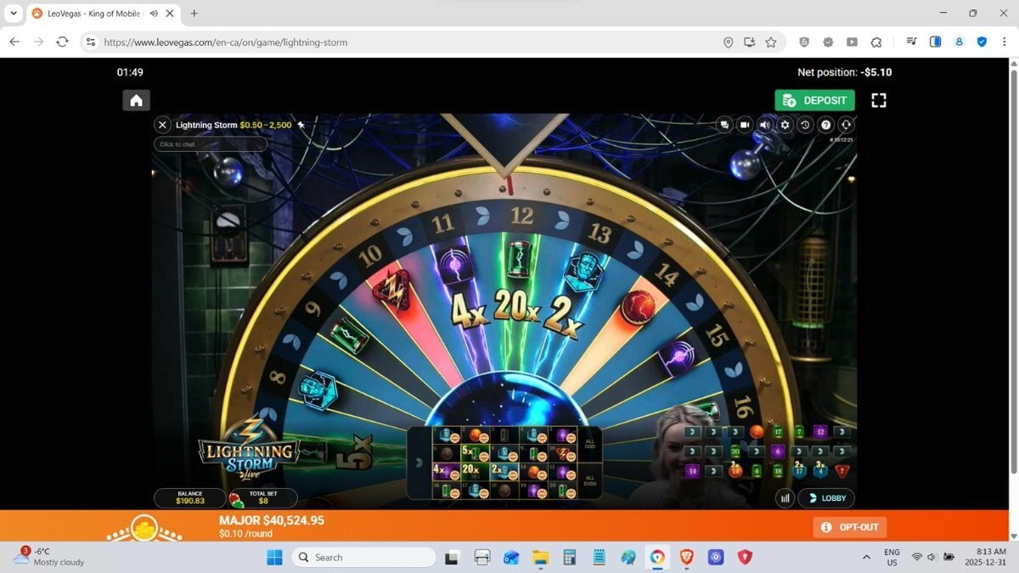Contact support via headset icon
Image resolution: width=1019 pixels, height=573 pixels.
(846, 125)
